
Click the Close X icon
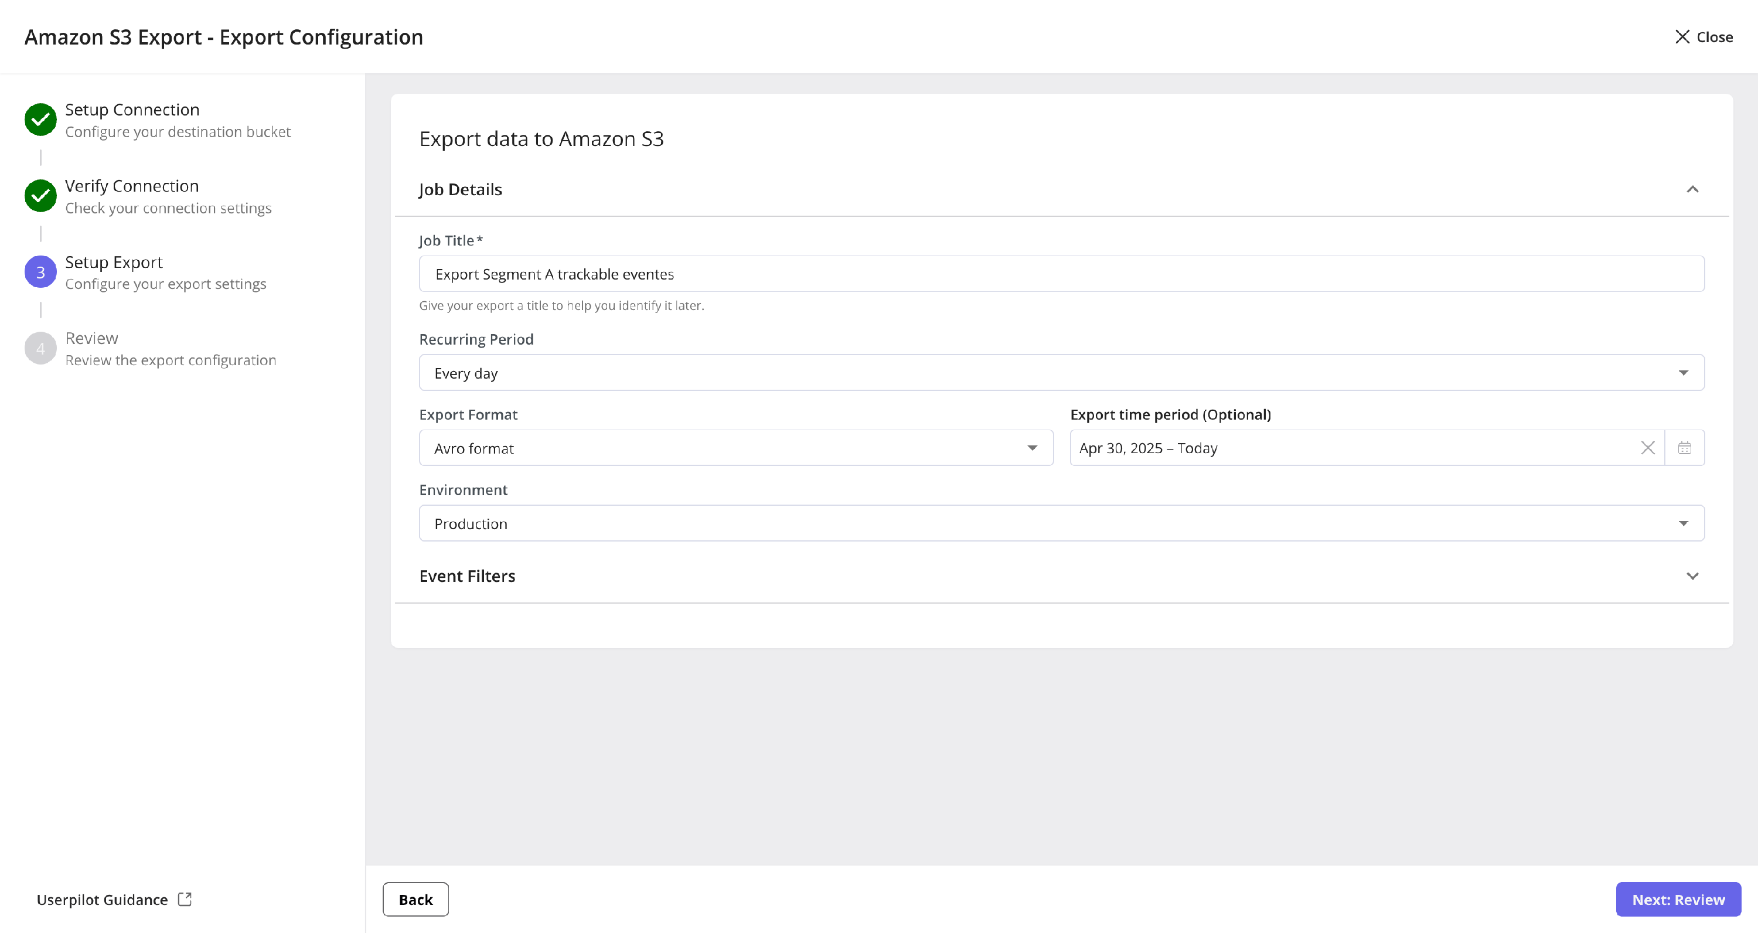1682,37
